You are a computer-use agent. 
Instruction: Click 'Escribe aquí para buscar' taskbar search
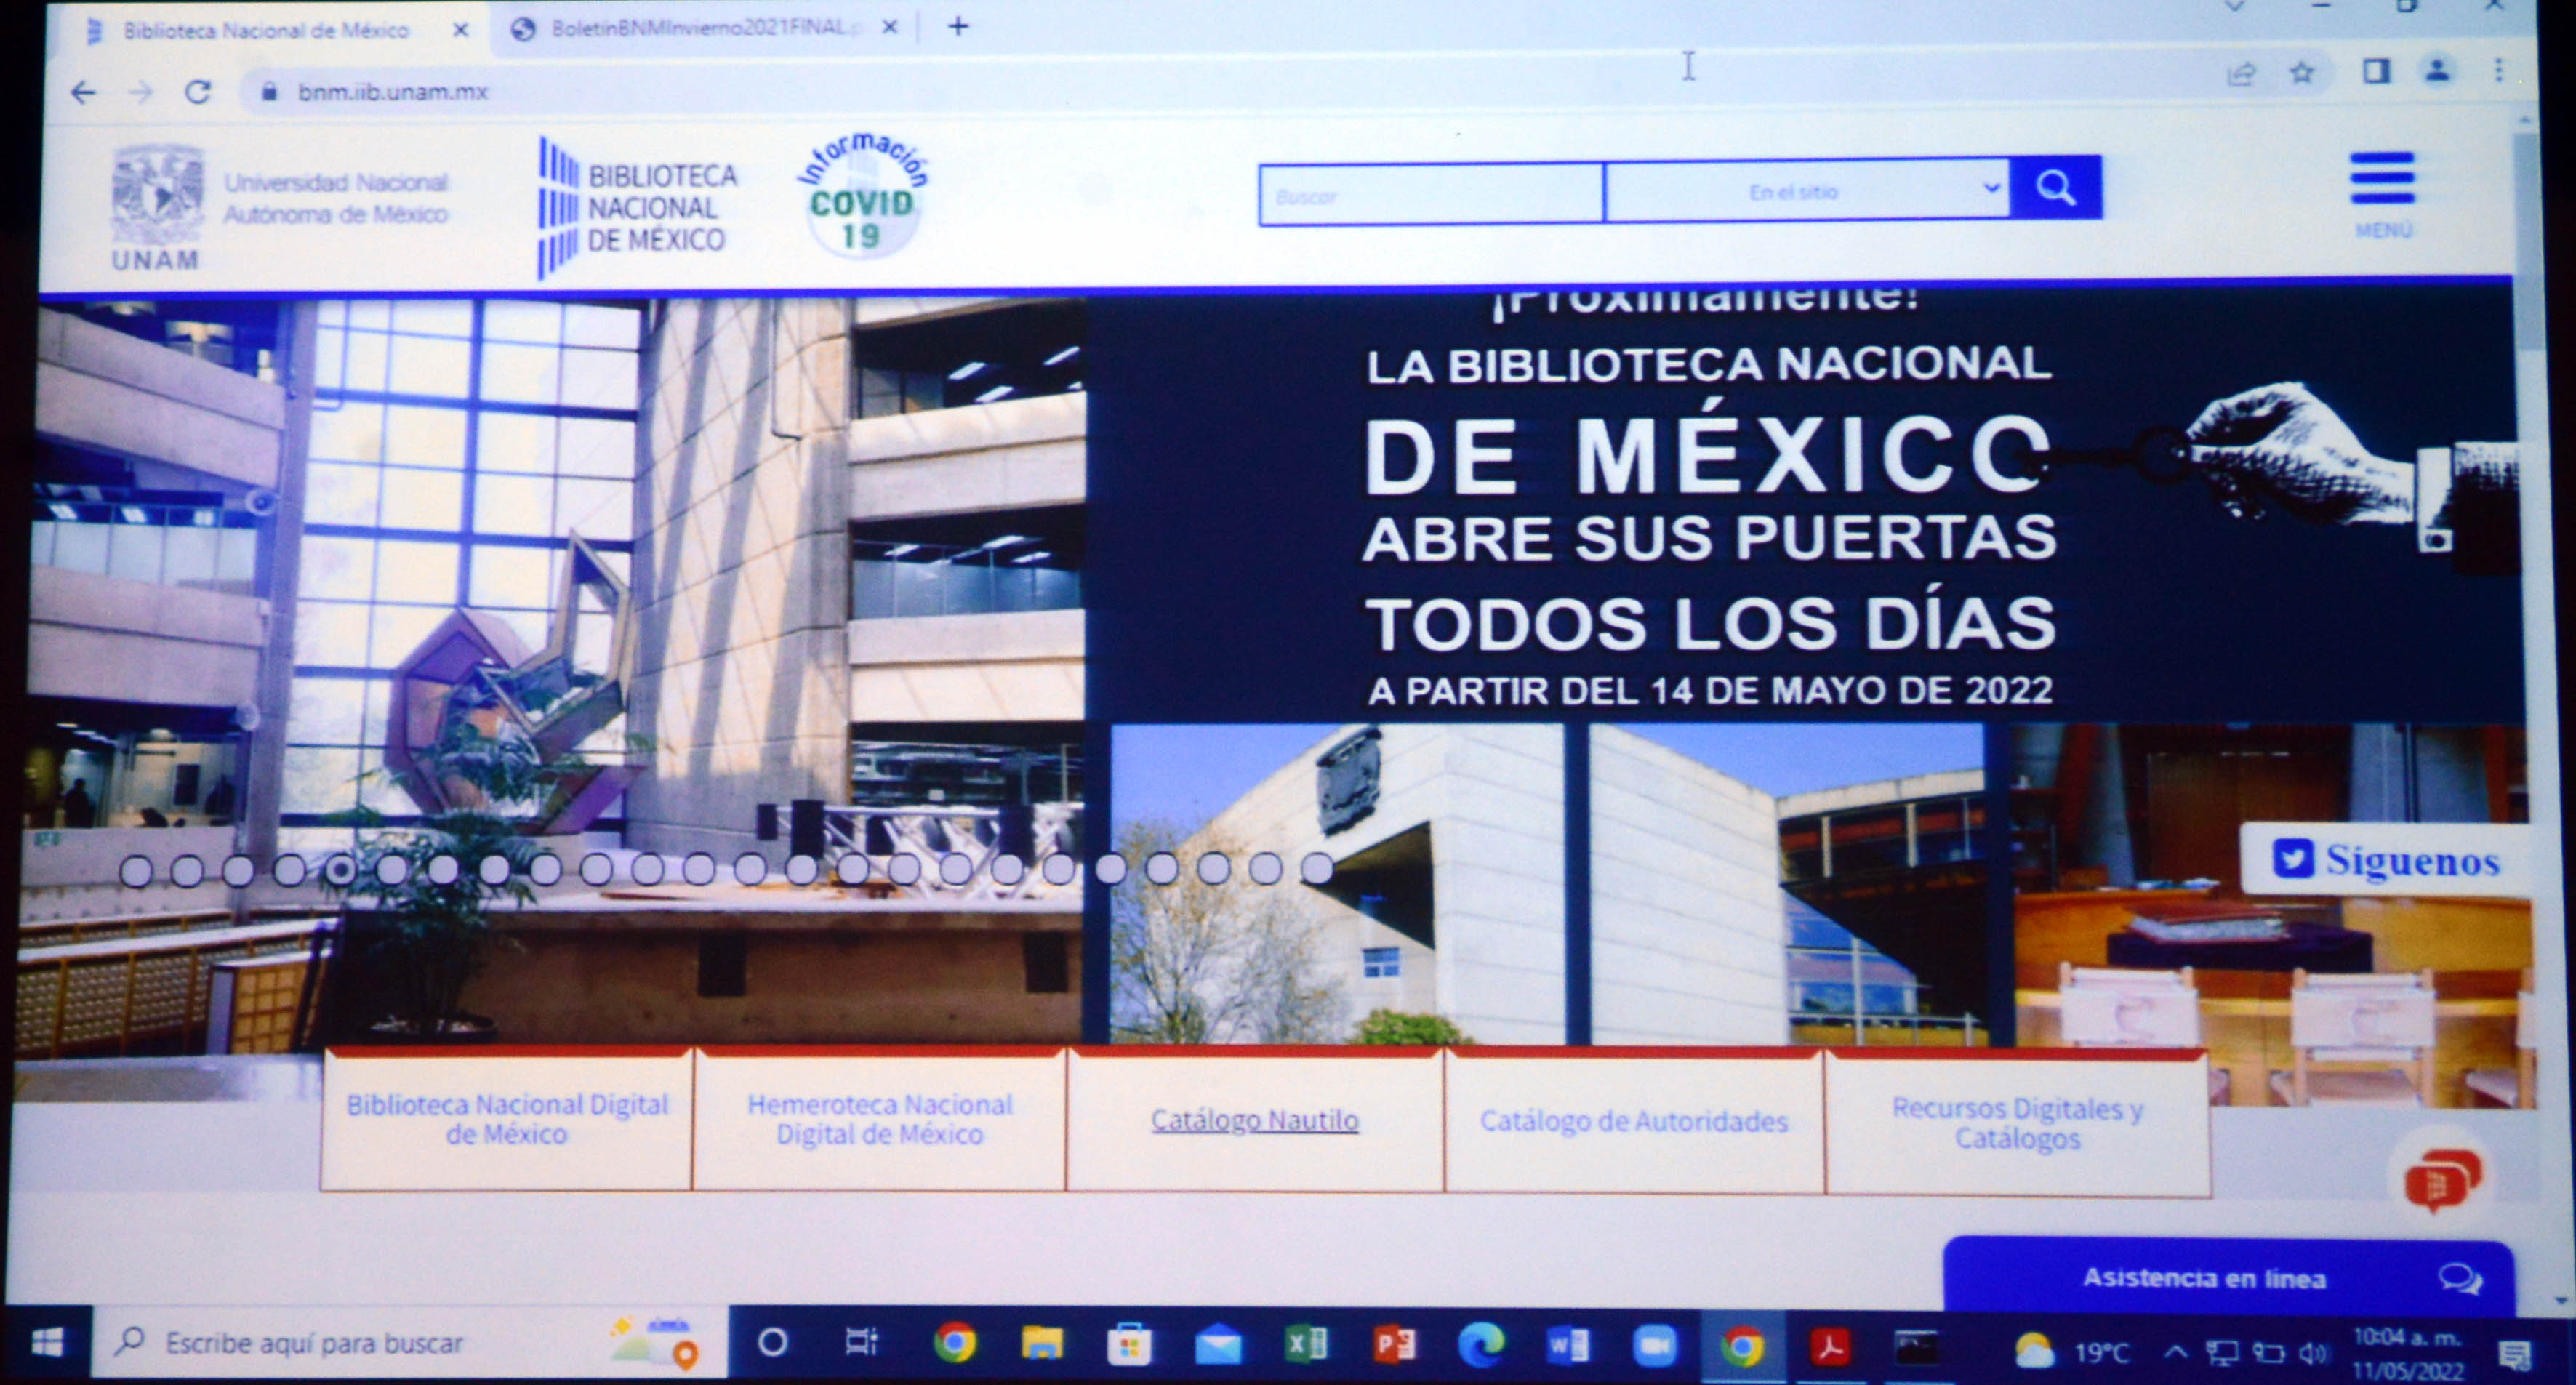click(x=410, y=1342)
